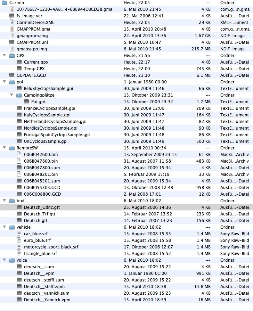Click the 006B042600.bin archive icon
This screenshot has width=253, height=311.
pos(19,154)
